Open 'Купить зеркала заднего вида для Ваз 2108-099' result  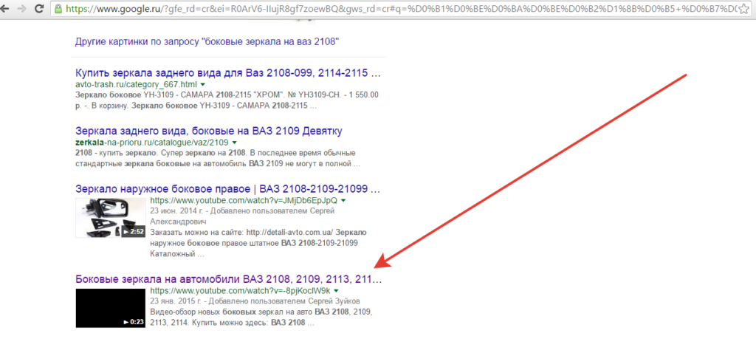pyautogui.click(x=228, y=74)
